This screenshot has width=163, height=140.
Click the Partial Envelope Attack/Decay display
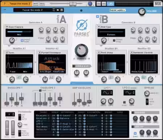pos(52,64)
